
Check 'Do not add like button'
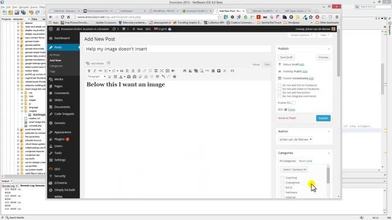[x=279, y=92]
